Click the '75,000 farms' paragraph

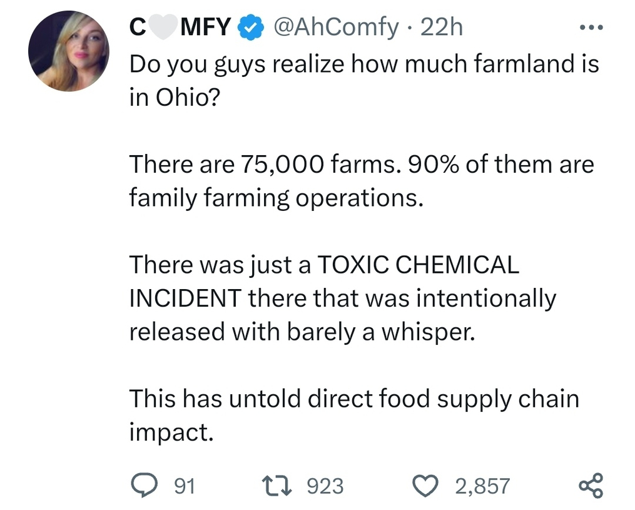[362, 181]
